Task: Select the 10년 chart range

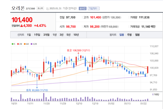Action: [76, 35]
